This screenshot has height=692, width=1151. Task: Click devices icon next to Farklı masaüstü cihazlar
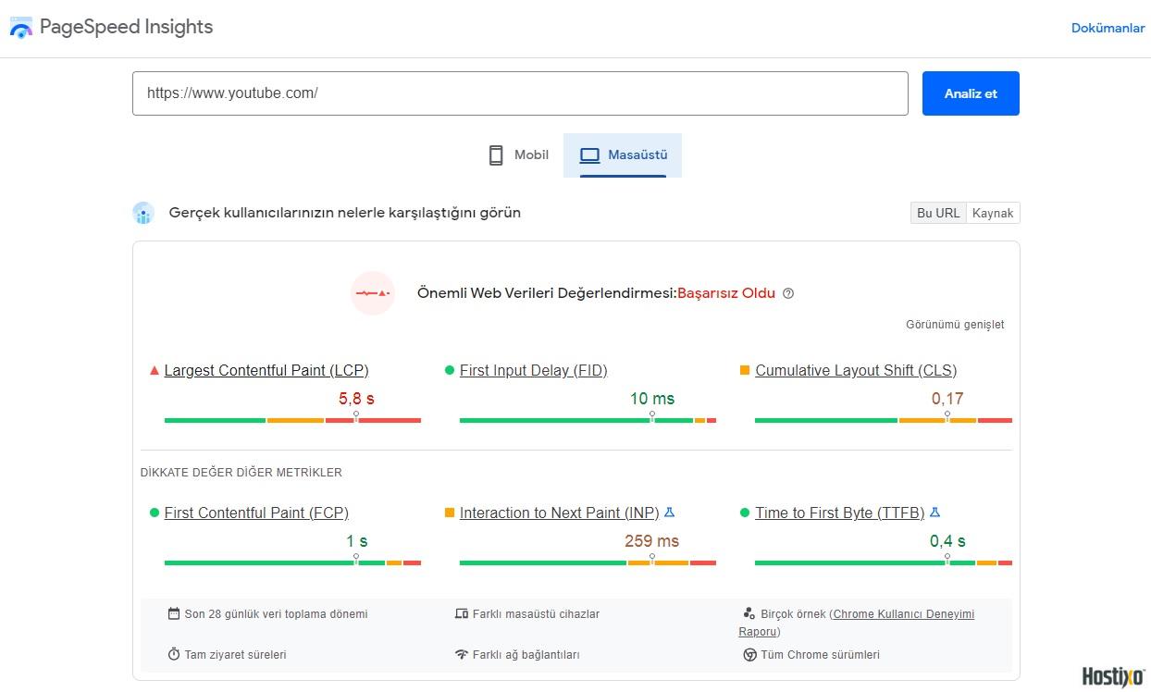click(462, 613)
